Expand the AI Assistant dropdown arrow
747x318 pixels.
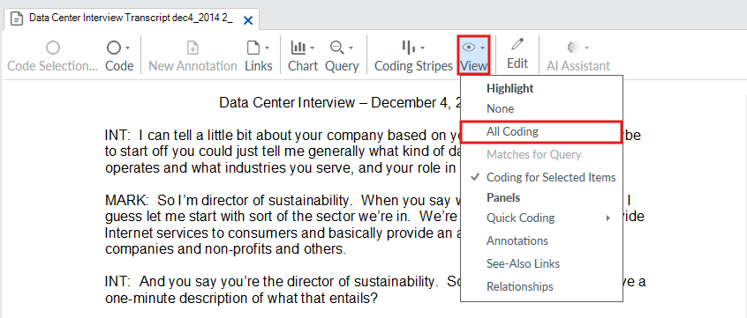pyautogui.click(x=587, y=48)
